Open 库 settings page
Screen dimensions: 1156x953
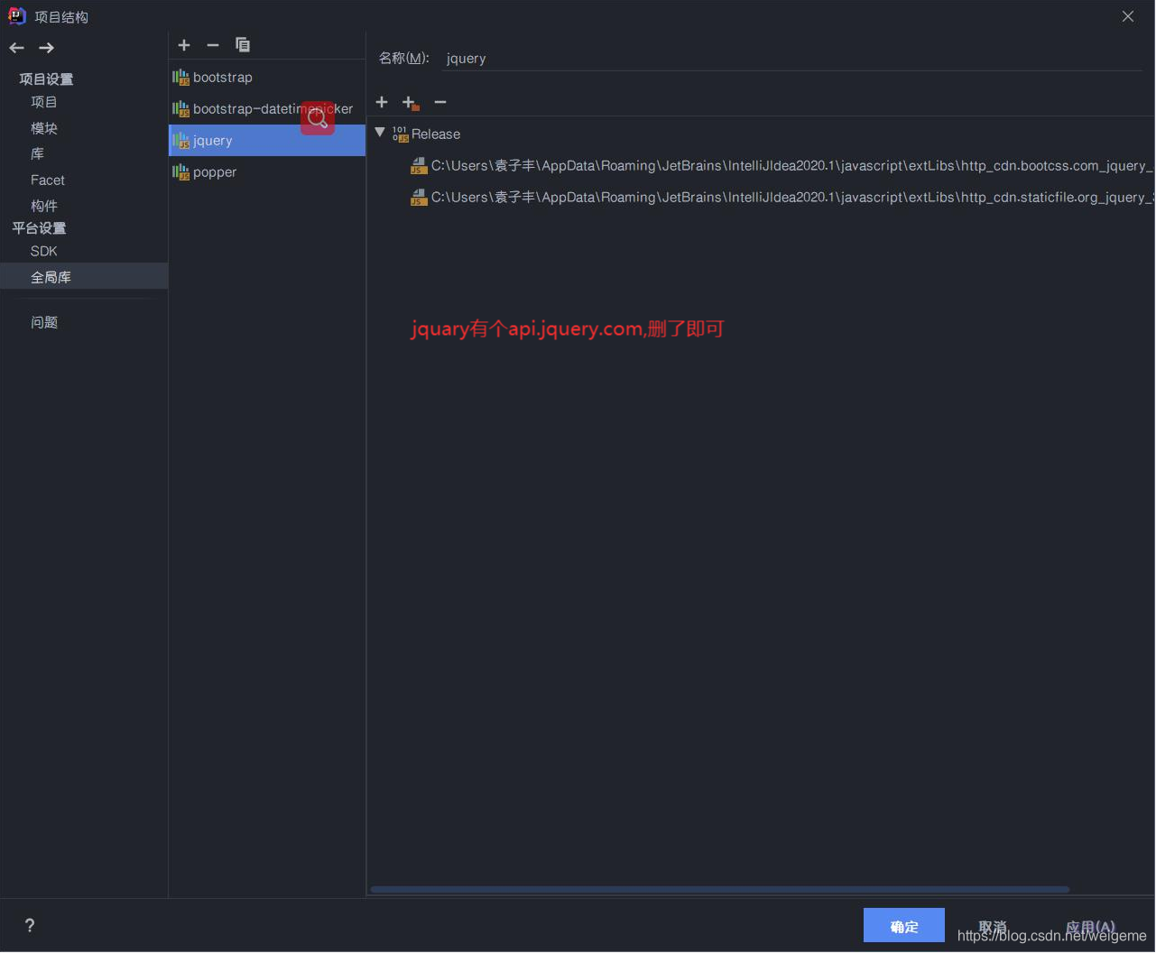37,153
